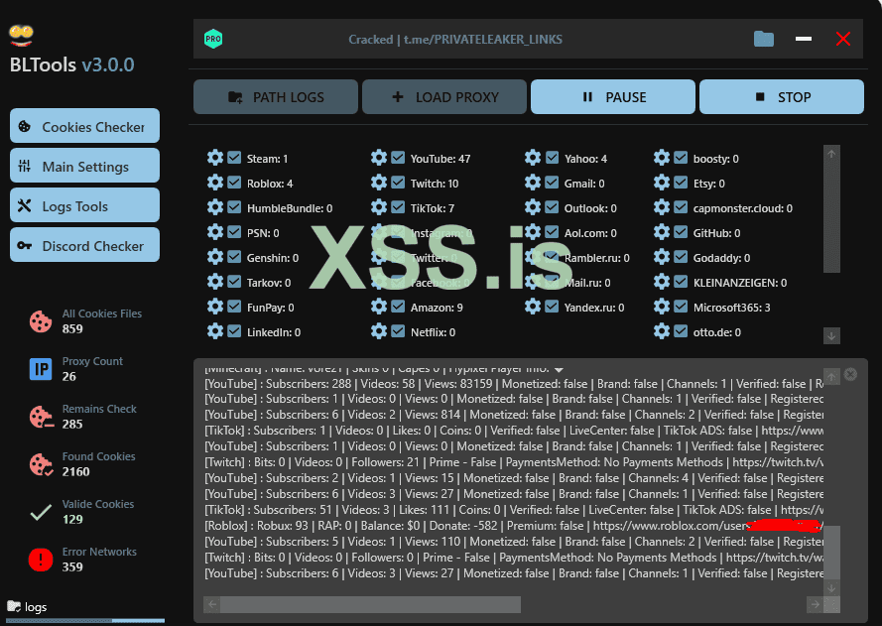Open settings gear for FunPay

point(215,306)
